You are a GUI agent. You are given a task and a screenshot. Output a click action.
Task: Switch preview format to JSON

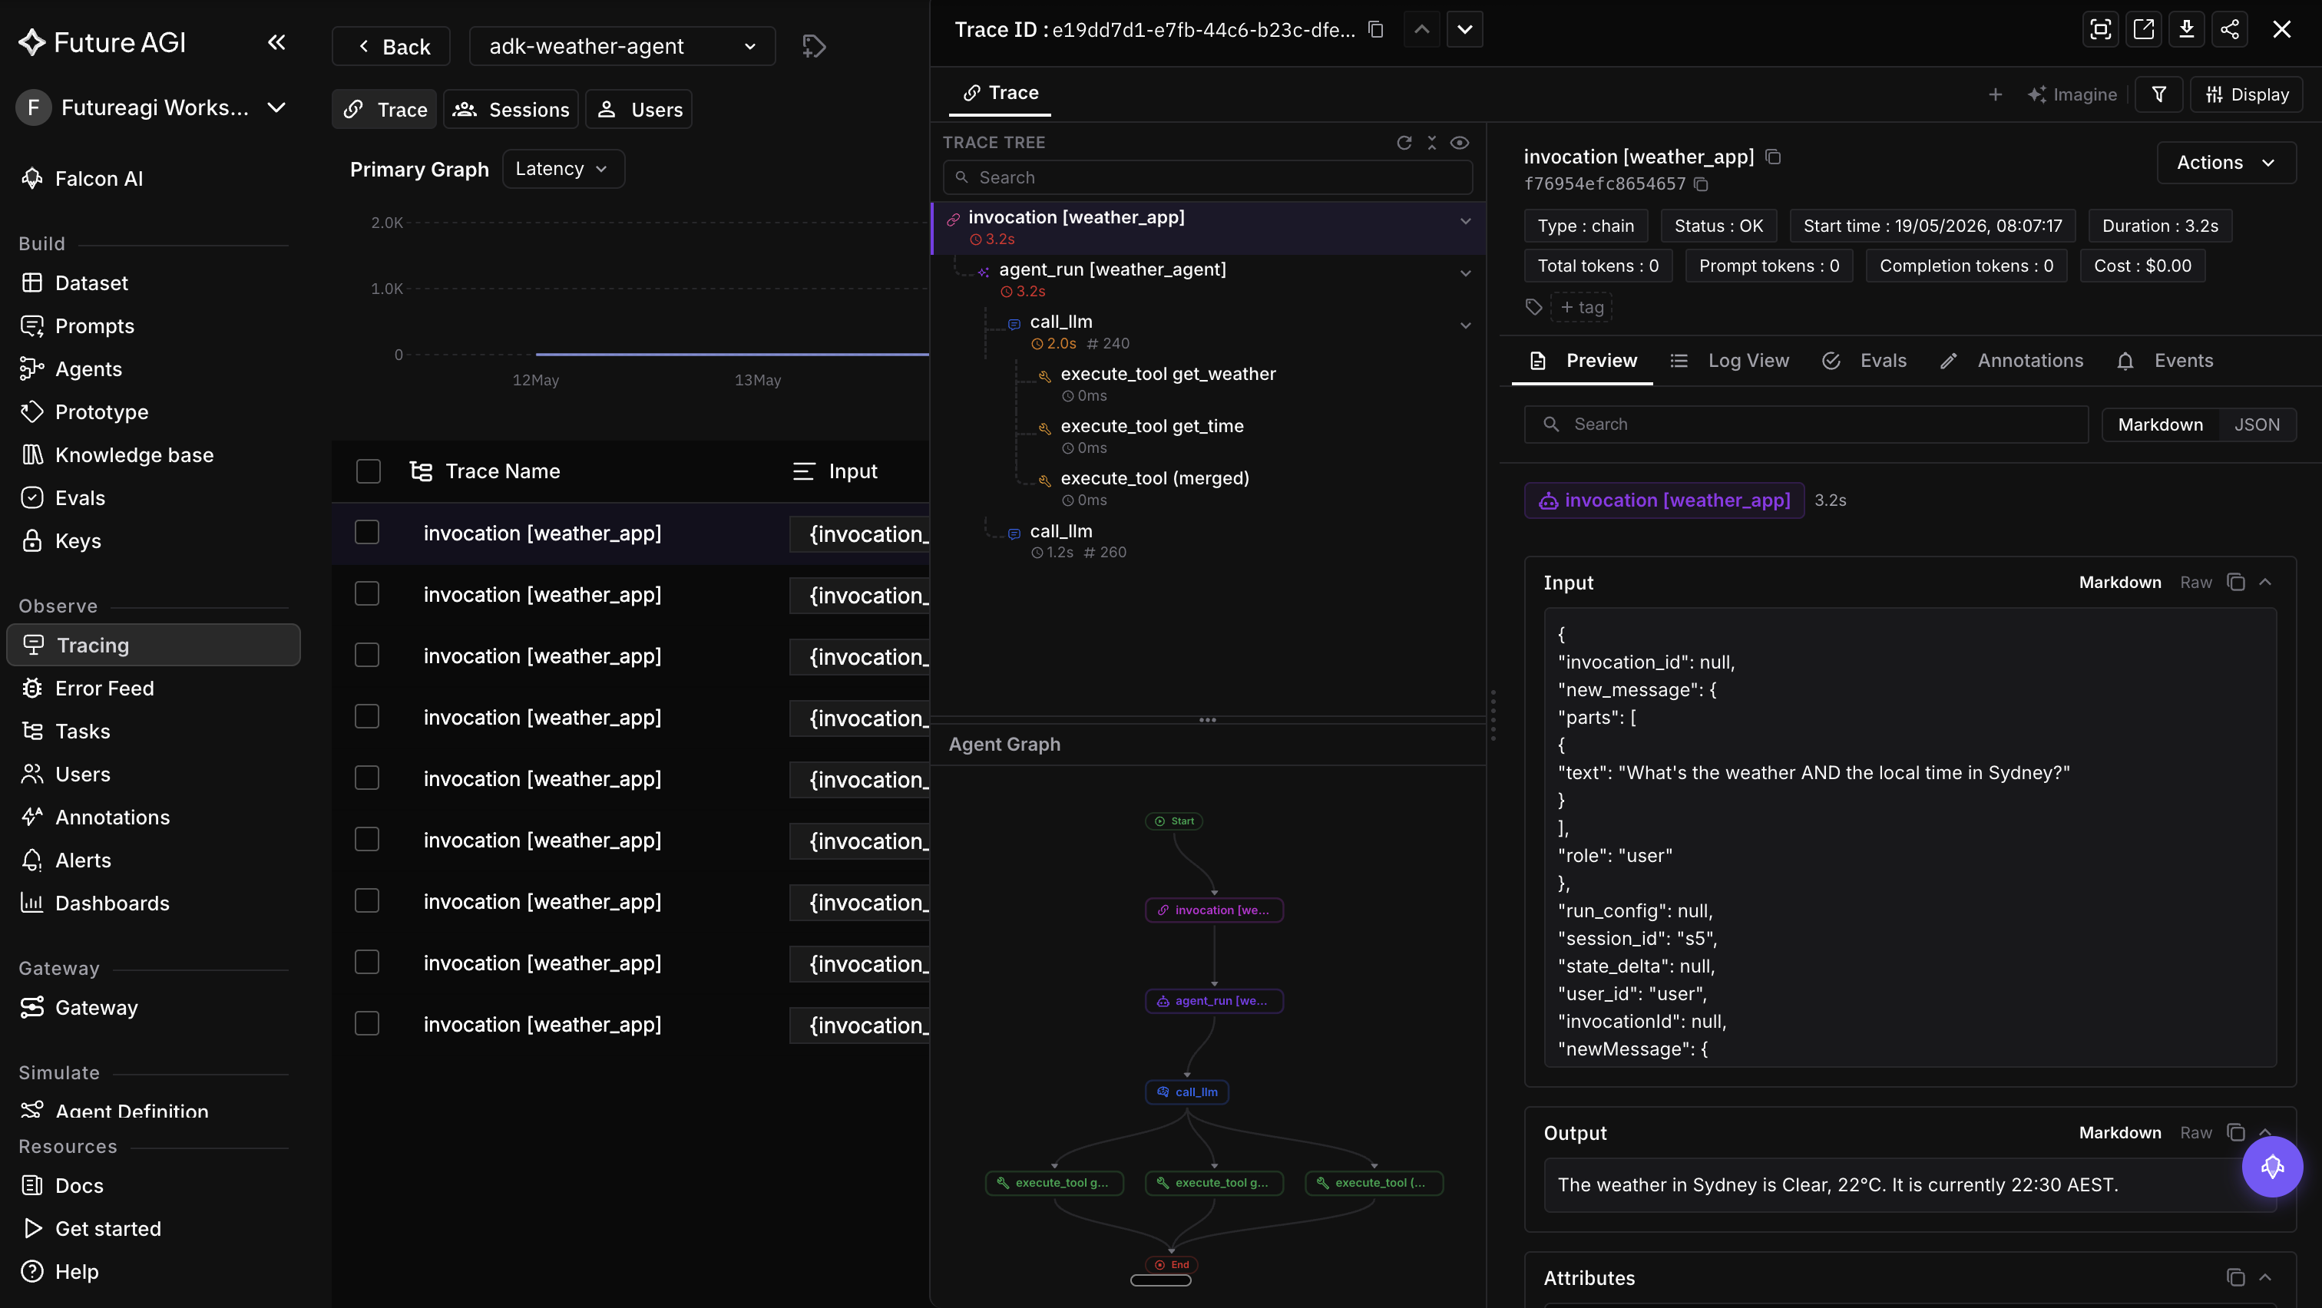click(2256, 424)
